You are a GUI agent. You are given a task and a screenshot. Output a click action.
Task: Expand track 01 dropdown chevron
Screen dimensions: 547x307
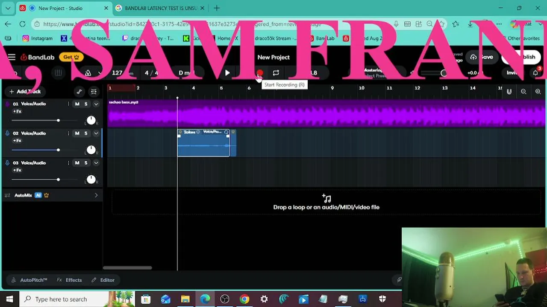click(x=96, y=104)
